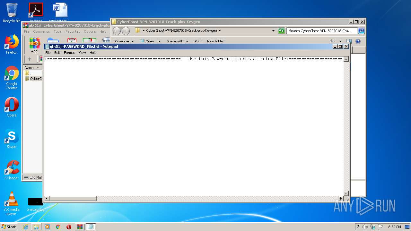This screenshot has width=411, height=231.
Task: Open Explorer help question mark icon
Action: pyautogui.click(x=358, y=41)
